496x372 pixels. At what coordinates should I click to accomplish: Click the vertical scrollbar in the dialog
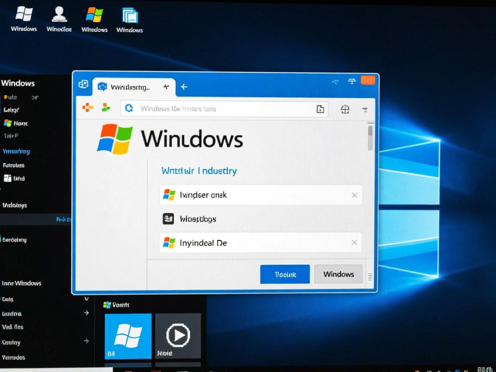370,138
